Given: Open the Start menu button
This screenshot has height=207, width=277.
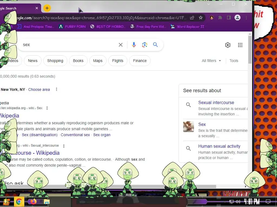Looking at the screenshot, I should point(6,202).
